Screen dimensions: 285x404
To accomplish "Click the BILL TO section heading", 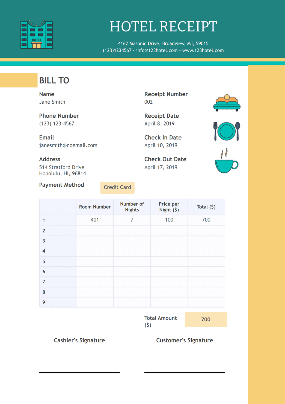I will coord(54,80).
